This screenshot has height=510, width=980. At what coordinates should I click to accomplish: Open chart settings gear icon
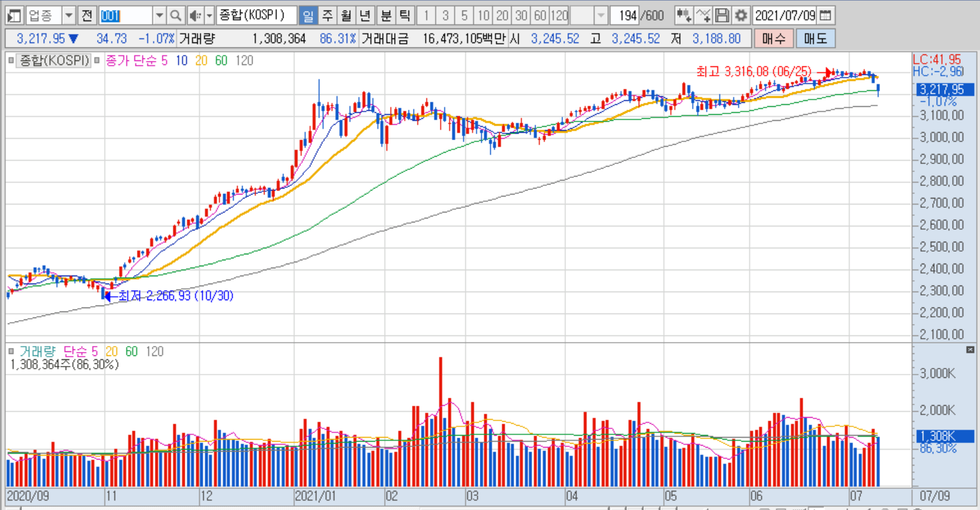coord(740,15)
